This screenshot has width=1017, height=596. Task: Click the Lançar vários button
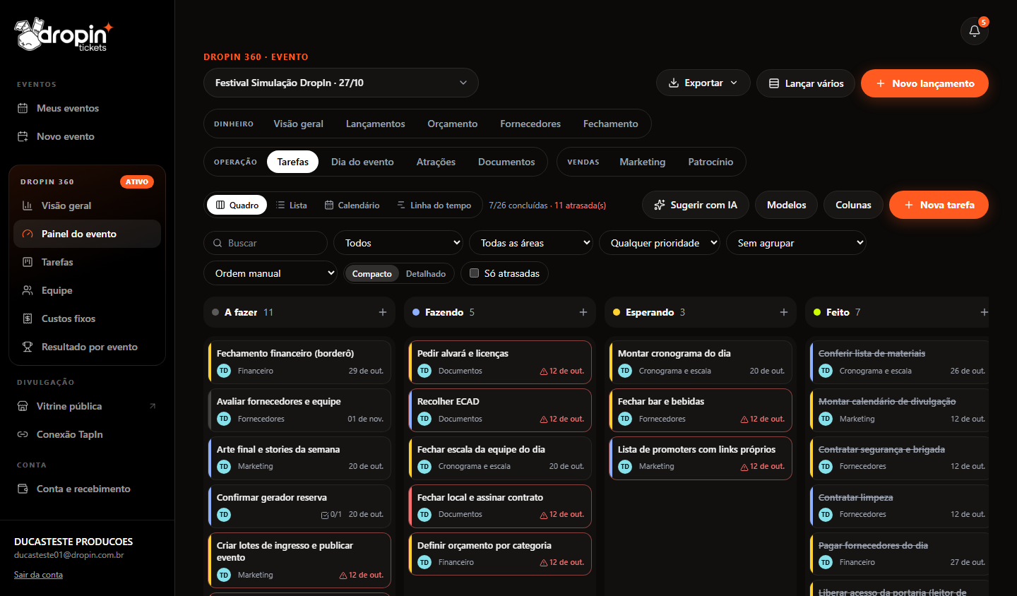click(806, 83)
